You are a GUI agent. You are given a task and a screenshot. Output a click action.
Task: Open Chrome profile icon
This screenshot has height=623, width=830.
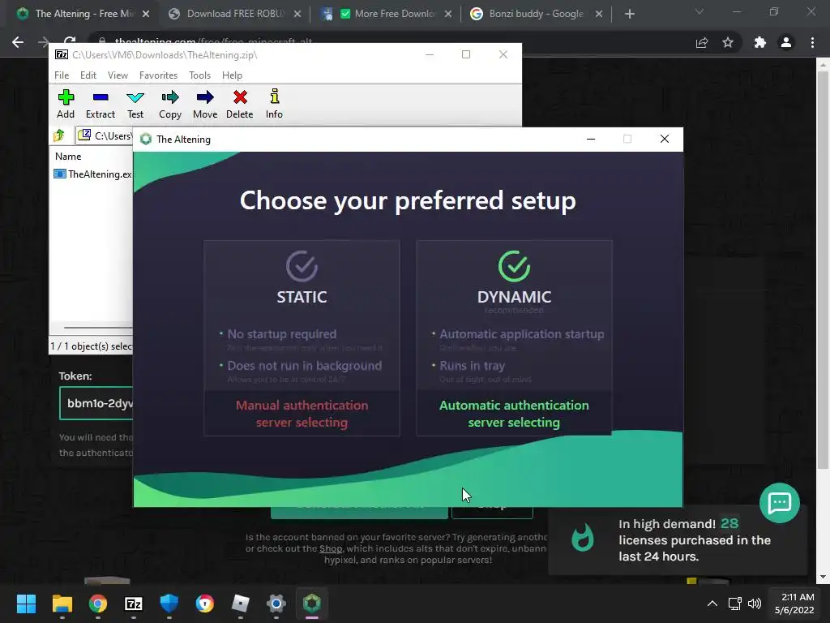coord(786,42)
